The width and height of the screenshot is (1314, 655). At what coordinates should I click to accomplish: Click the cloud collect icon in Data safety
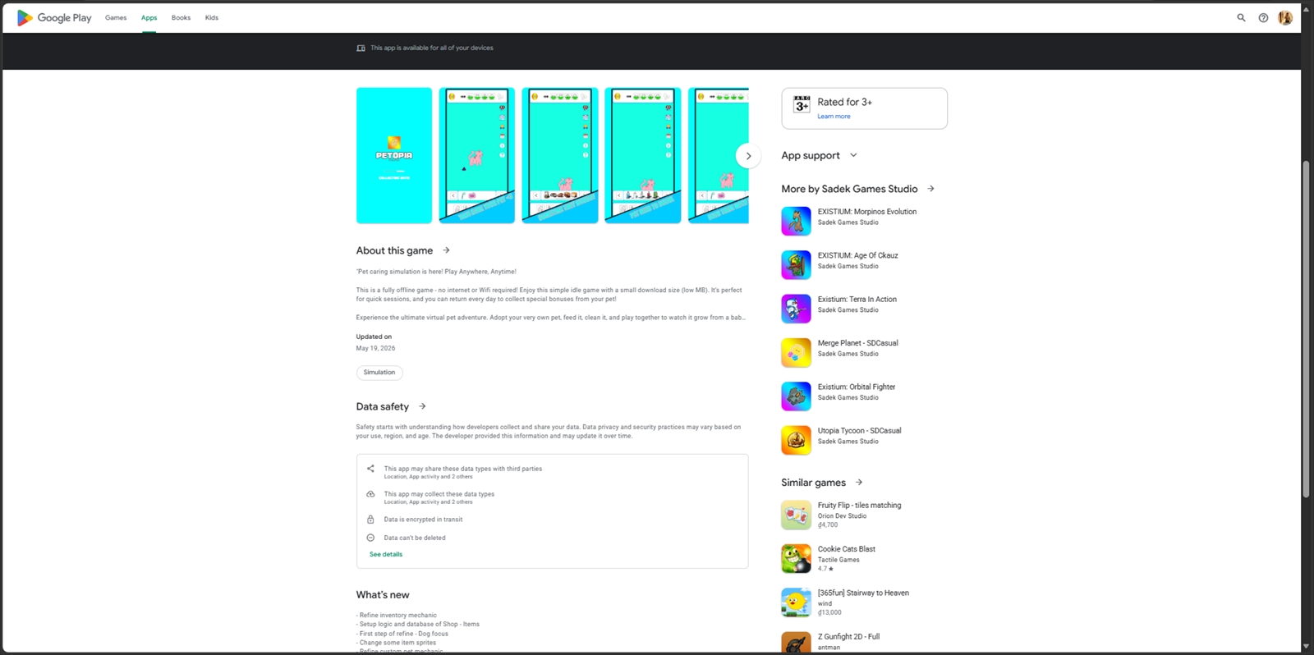click(x=370, y=494)
